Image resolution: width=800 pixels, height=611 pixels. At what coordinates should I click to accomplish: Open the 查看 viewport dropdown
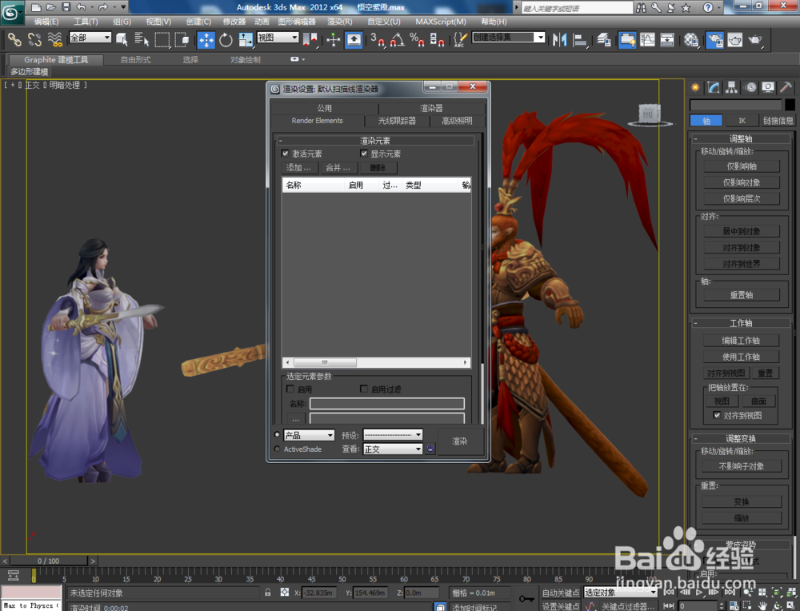click(393, 449)
